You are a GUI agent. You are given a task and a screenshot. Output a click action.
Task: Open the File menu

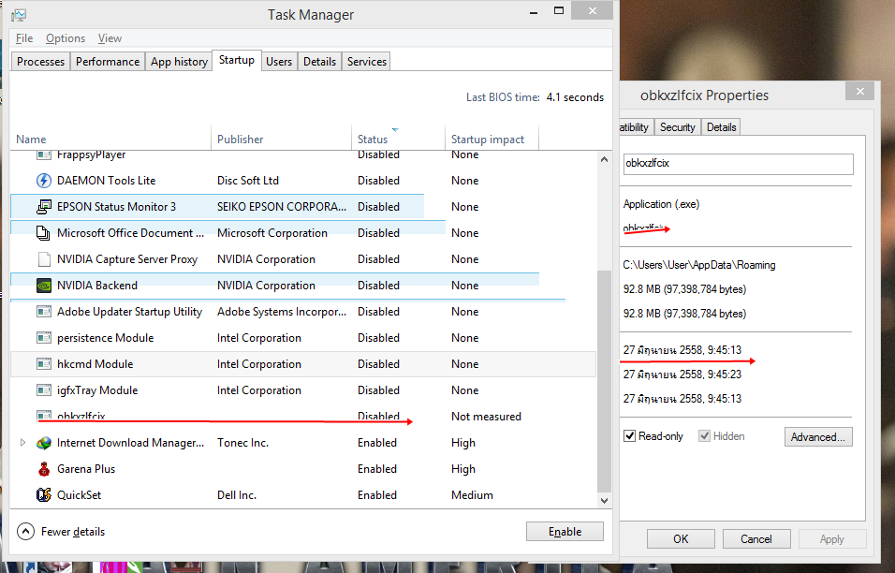[24, 38]
